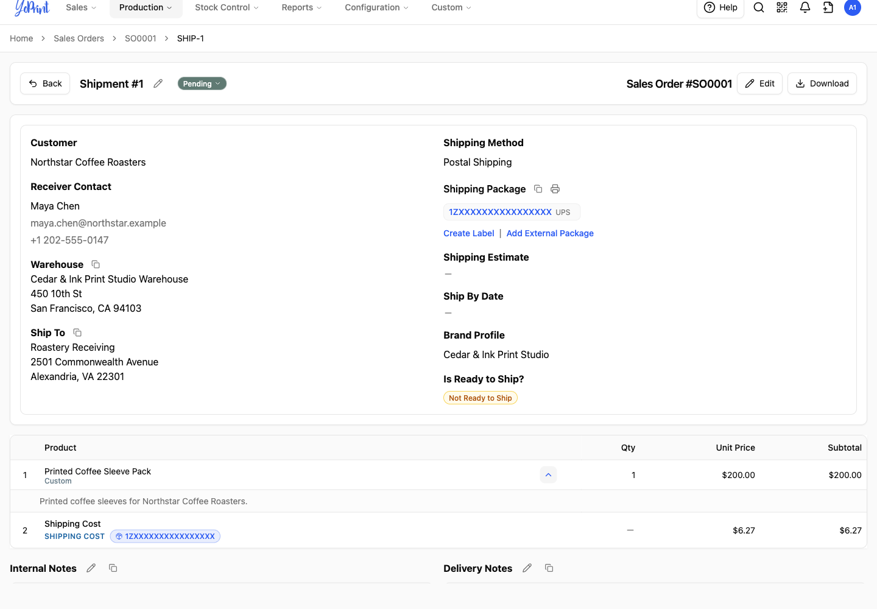Viewport: 877px width, 609px height.
Task: Click the Help button
Action: pyautogui.click(x=720, y=7)
